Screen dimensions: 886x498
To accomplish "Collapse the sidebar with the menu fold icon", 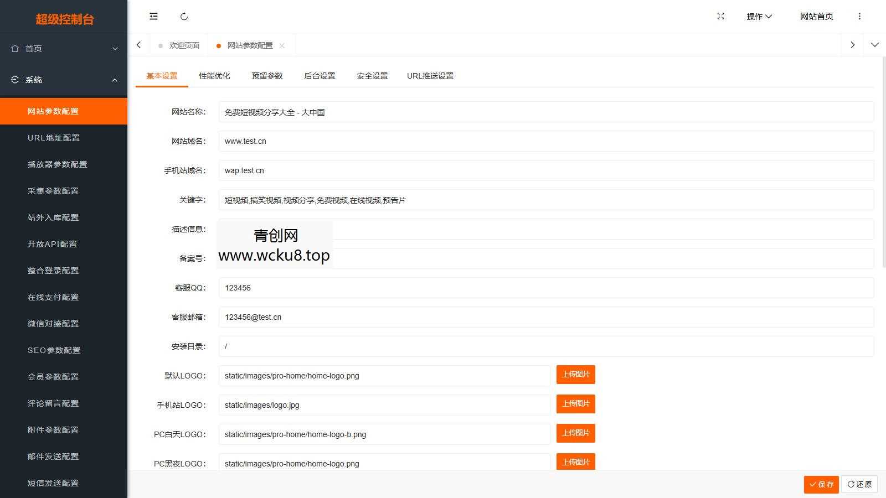I will click(153, 17).
